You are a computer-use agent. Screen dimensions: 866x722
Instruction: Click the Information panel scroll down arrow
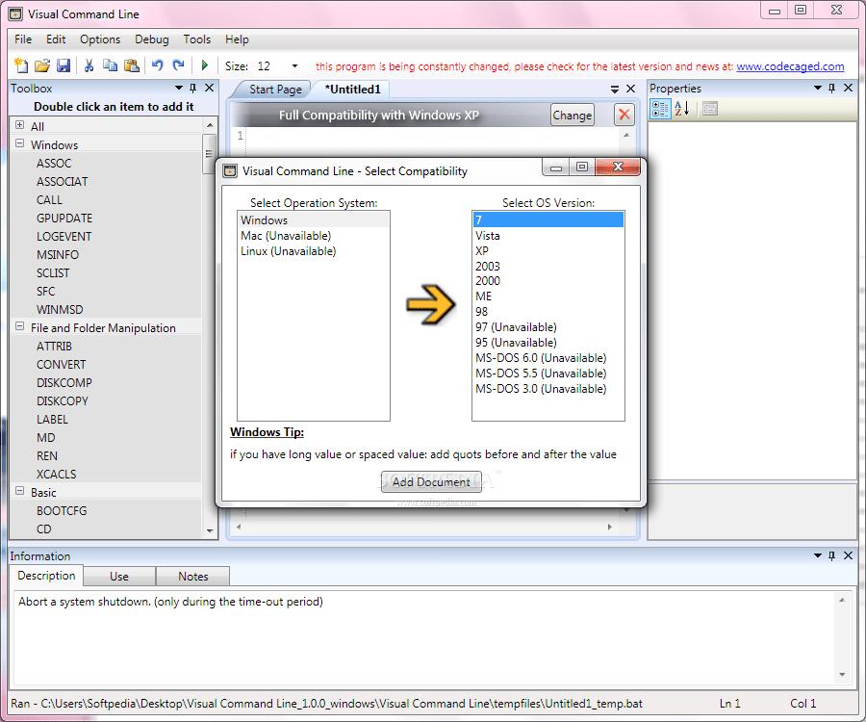842,675
